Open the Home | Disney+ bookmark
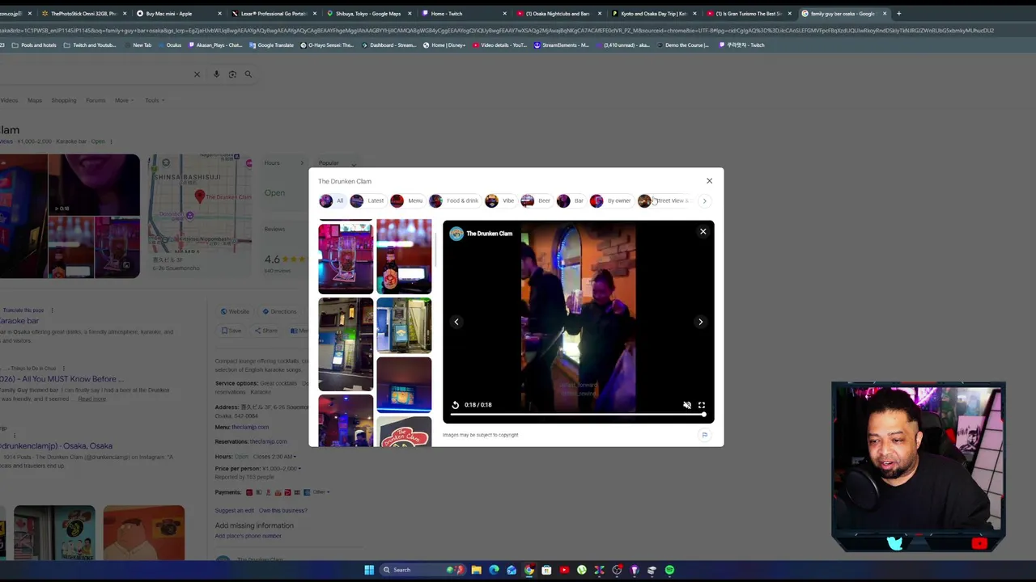This screenshot has width=1036, height=582. [x=444, y=45]
